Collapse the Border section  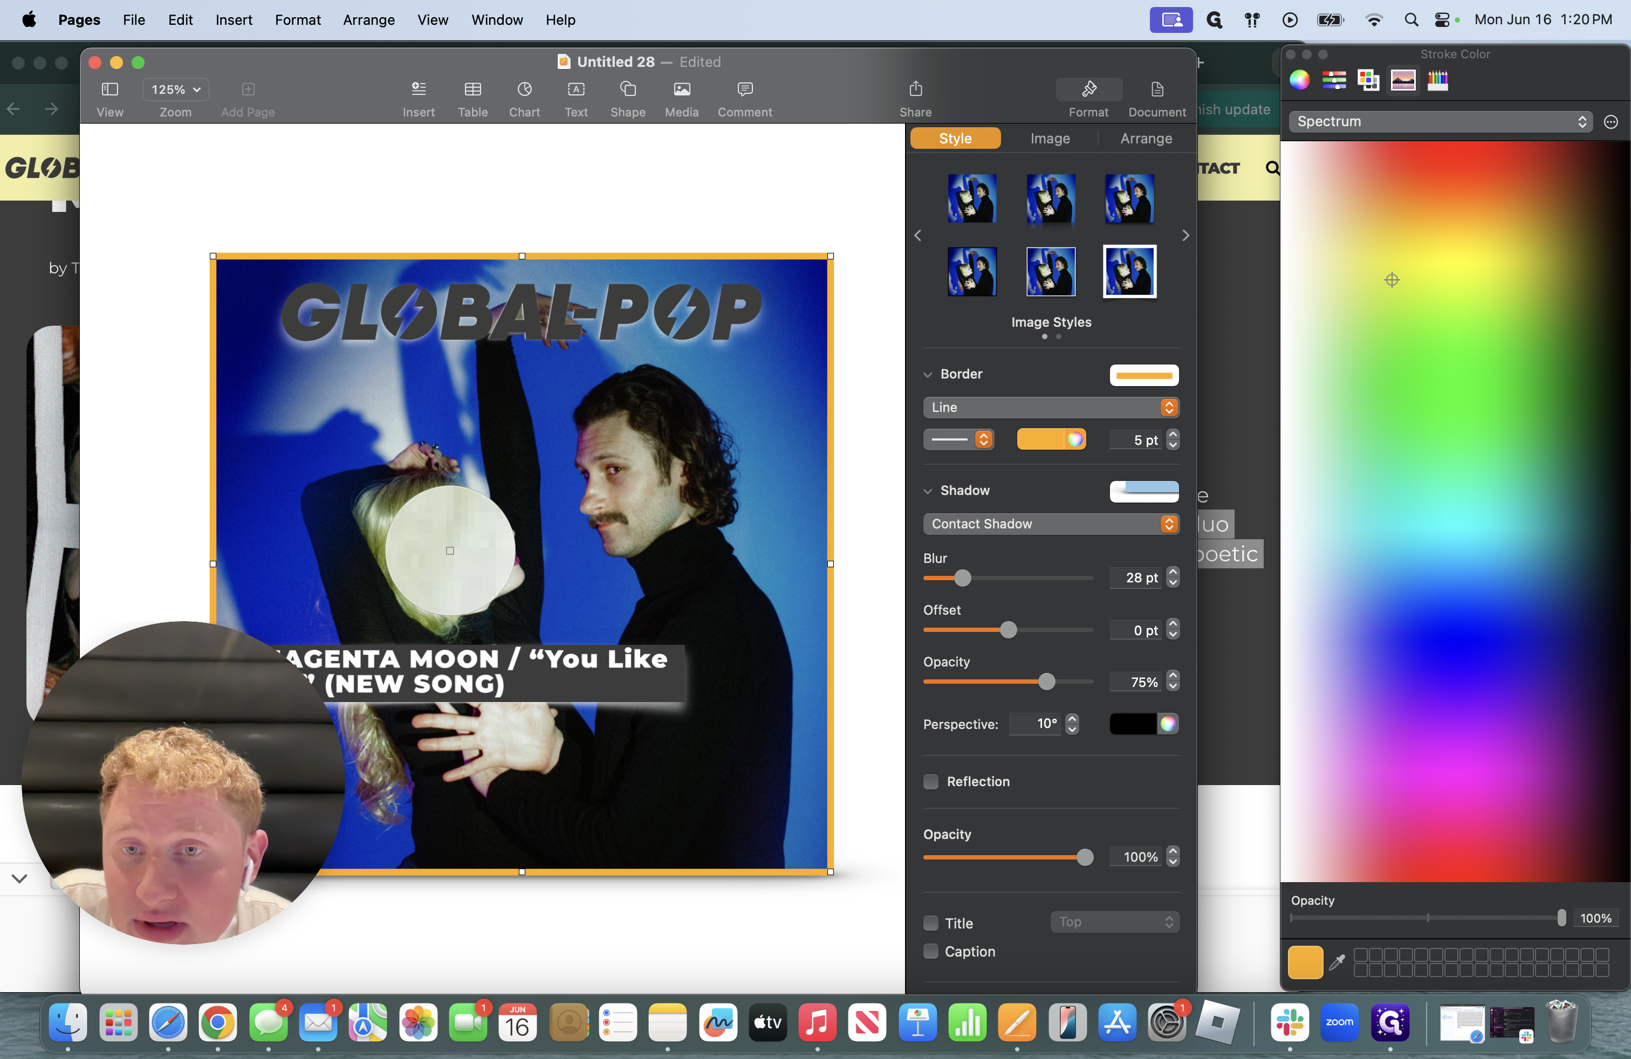point(927,374)
